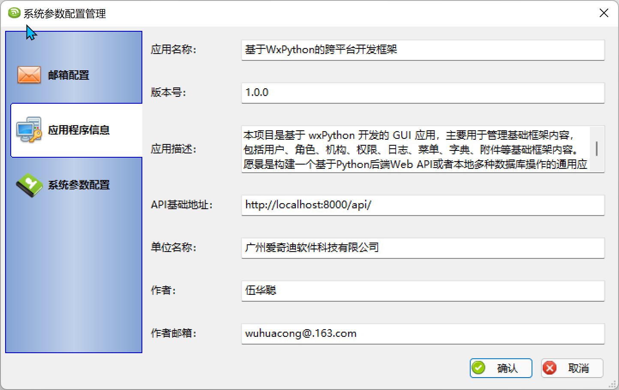Click the 作者: label

click(163, 291)
